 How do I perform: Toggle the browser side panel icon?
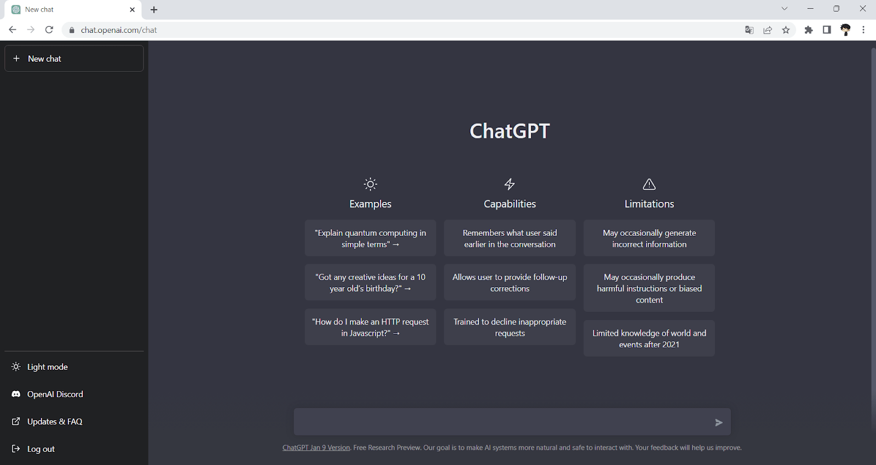click(827, 30)
